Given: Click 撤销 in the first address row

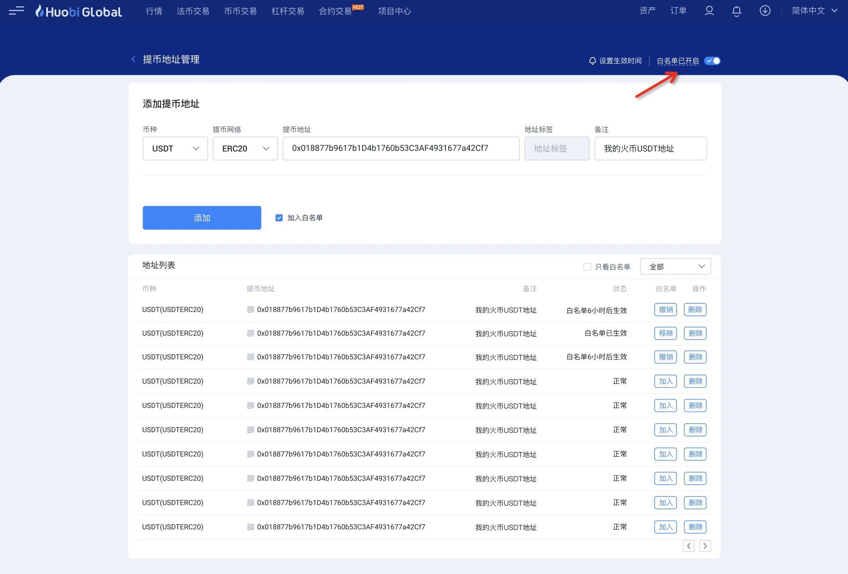Looking at the screenshot, I should pyautogui.click(x=665, y=309).
